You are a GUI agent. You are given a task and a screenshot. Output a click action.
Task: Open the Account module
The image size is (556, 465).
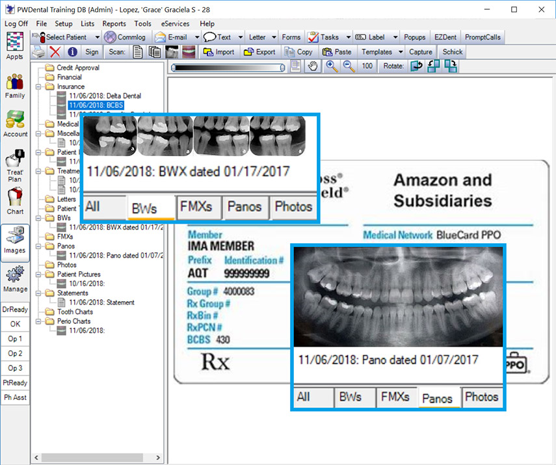click(15, 124)
